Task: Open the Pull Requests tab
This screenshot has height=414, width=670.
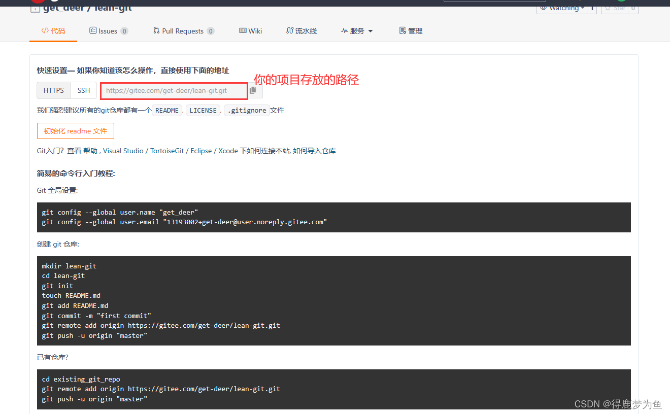Action: point(184,31)
